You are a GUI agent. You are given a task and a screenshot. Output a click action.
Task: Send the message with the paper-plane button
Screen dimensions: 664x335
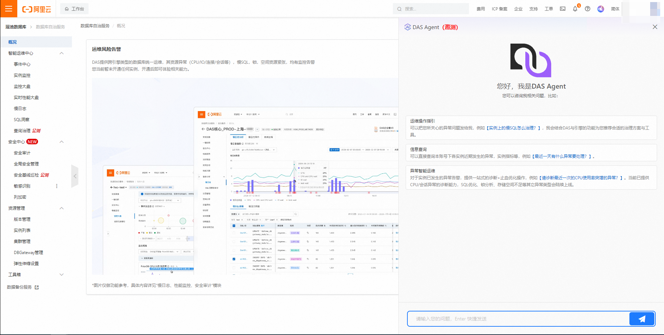coord(642,319)
